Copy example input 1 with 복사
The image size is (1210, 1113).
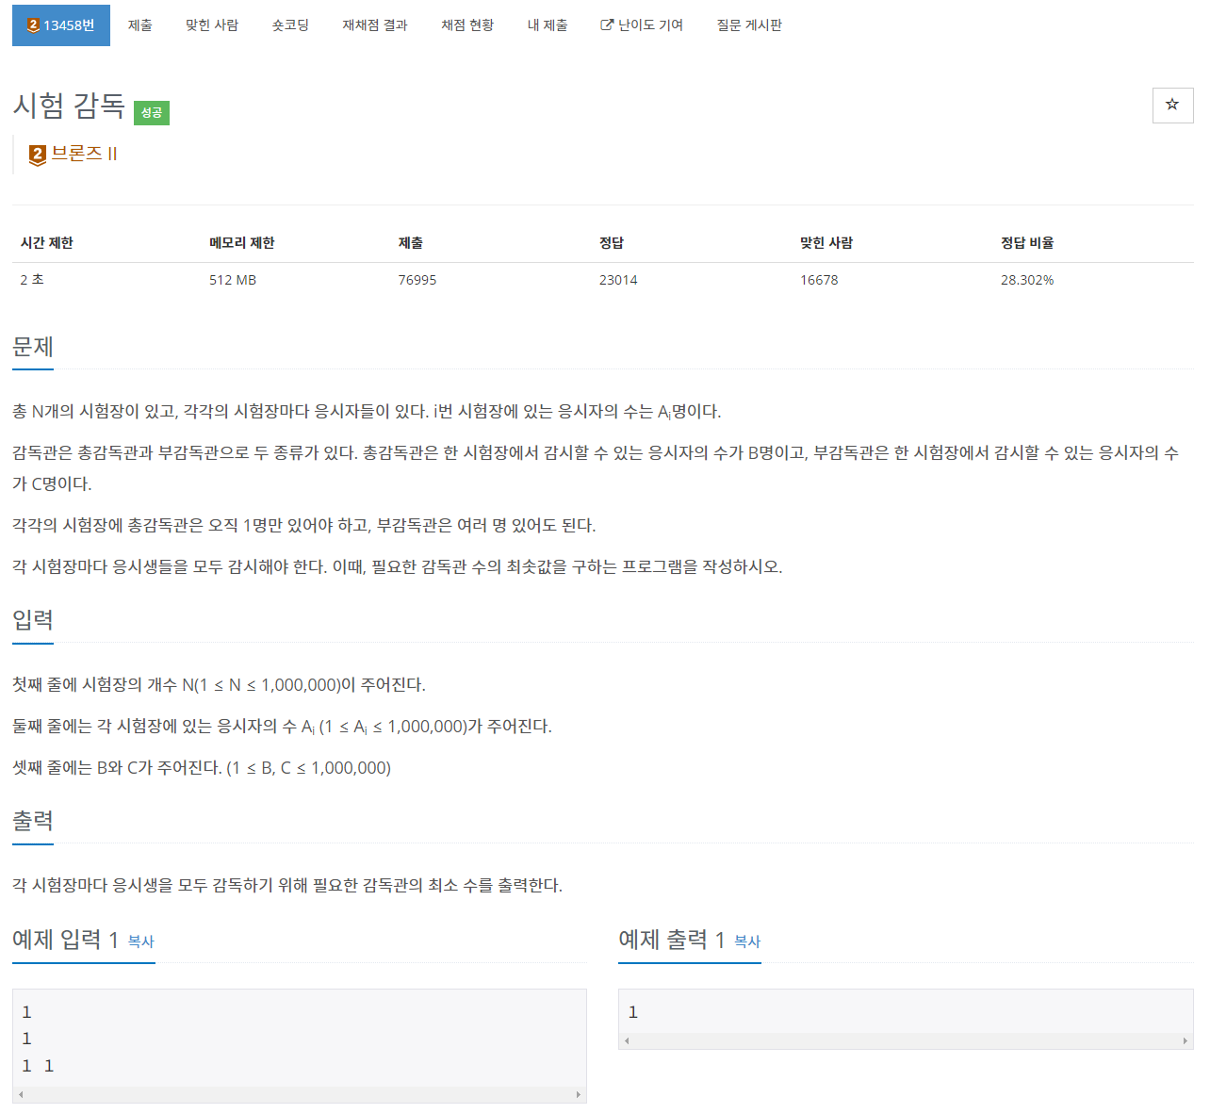pos(140,941)
